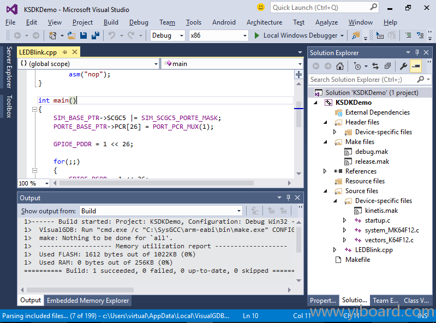The height and width of the screenshot is (323, 436).
Task: Click the feedback smiley icon
Action: point(261,7)
